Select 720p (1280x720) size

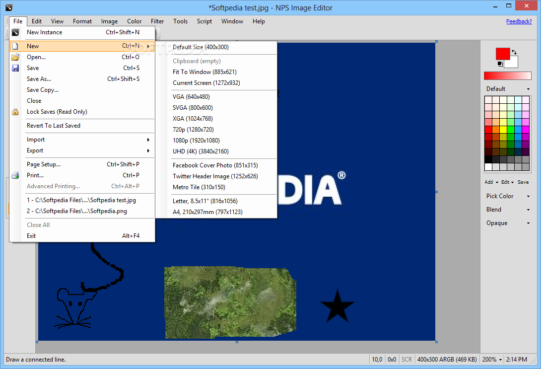(216, 130)
